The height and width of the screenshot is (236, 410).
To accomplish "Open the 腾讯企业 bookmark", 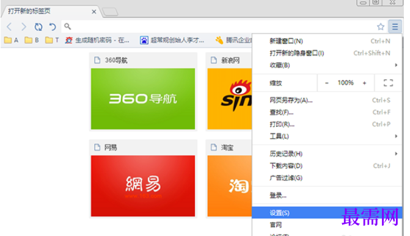I will [x=233, y=40].
